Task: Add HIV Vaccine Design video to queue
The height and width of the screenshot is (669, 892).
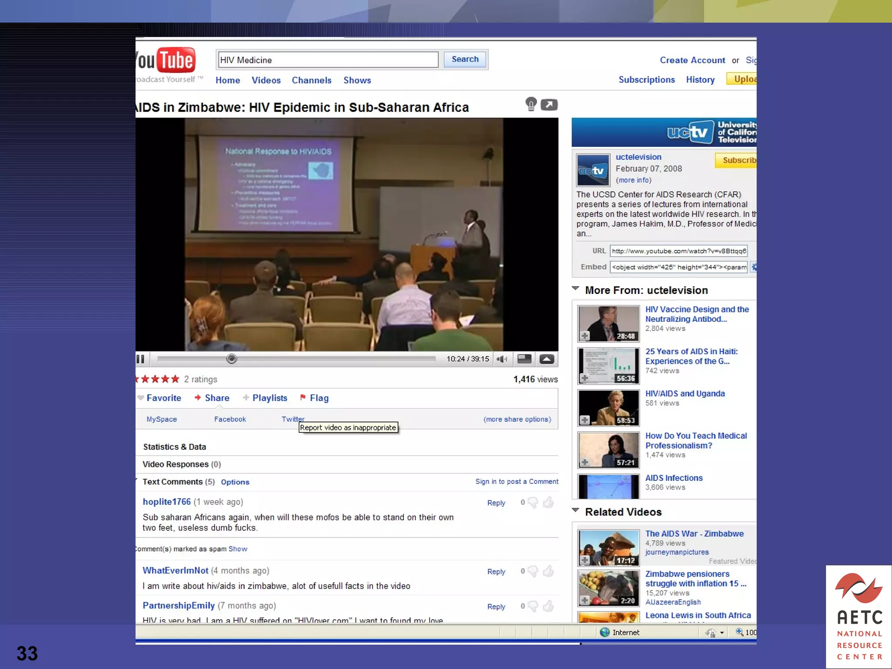Action: (585, 336)
